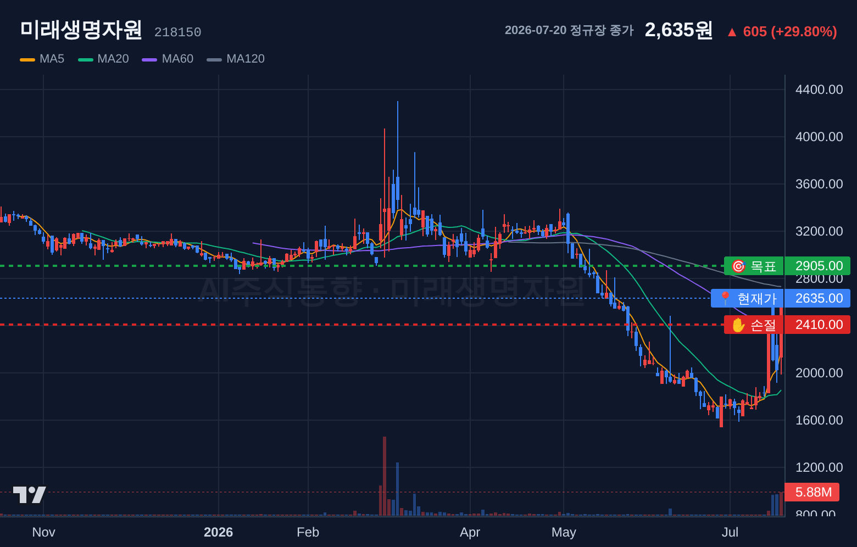Click the 2026 label on the time axis
The height and width of the screenshot is (547, 857).
tap(219, 532)
